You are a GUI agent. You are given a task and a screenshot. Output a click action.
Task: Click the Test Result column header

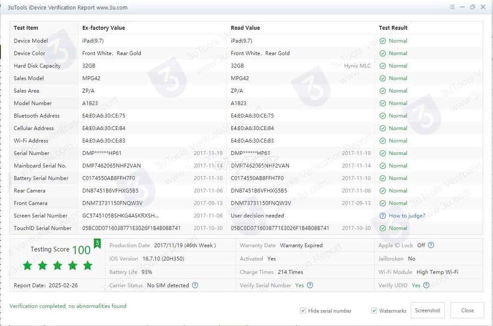point(393,27)
